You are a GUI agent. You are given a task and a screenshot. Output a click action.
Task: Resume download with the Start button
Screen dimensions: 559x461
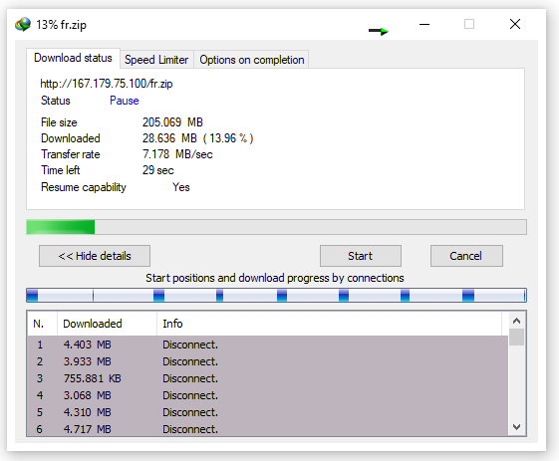pyautogui.click(x=361, y=256)
